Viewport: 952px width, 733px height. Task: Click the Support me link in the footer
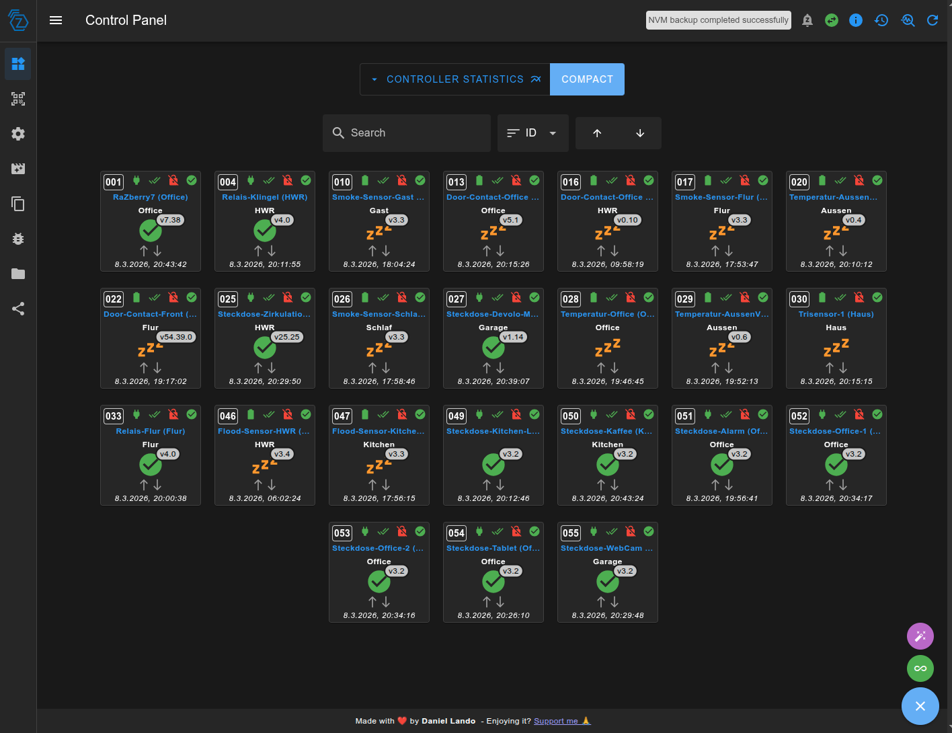coord(557,720)
